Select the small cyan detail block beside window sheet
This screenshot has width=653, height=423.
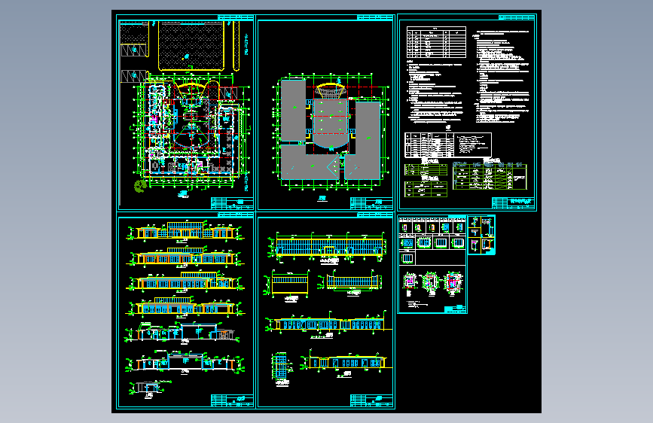click(x=481, y=236)
